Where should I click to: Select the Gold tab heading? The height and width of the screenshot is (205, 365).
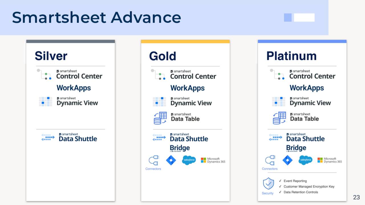point(163,56)
